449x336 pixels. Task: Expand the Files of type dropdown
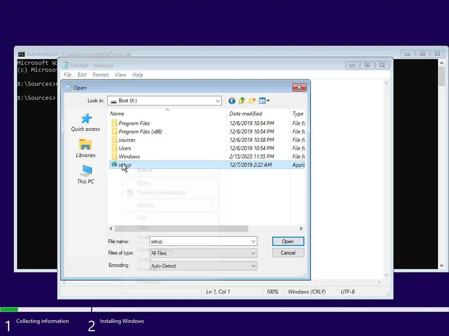253,253
